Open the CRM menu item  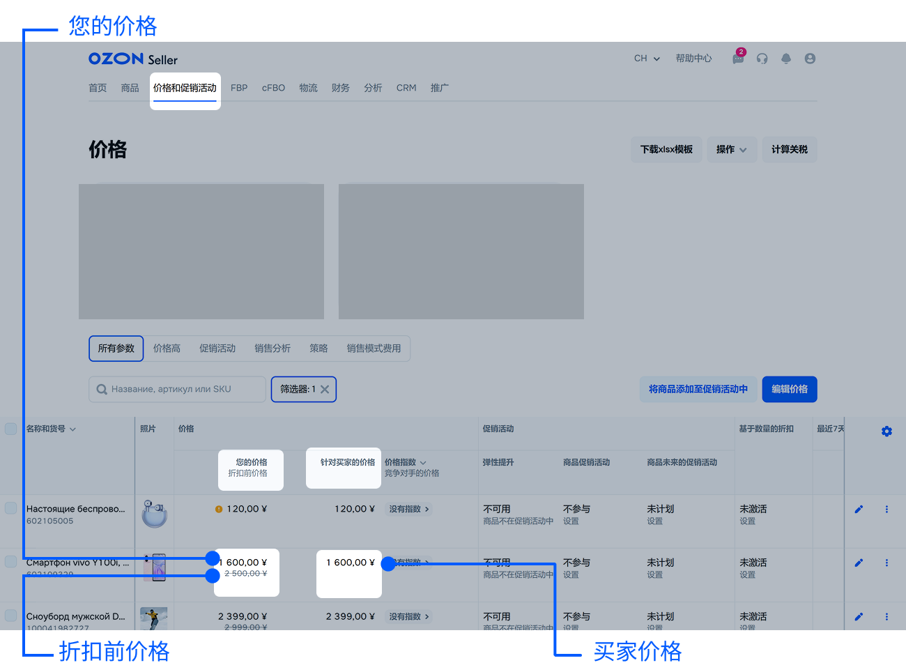tap(406, 88)
